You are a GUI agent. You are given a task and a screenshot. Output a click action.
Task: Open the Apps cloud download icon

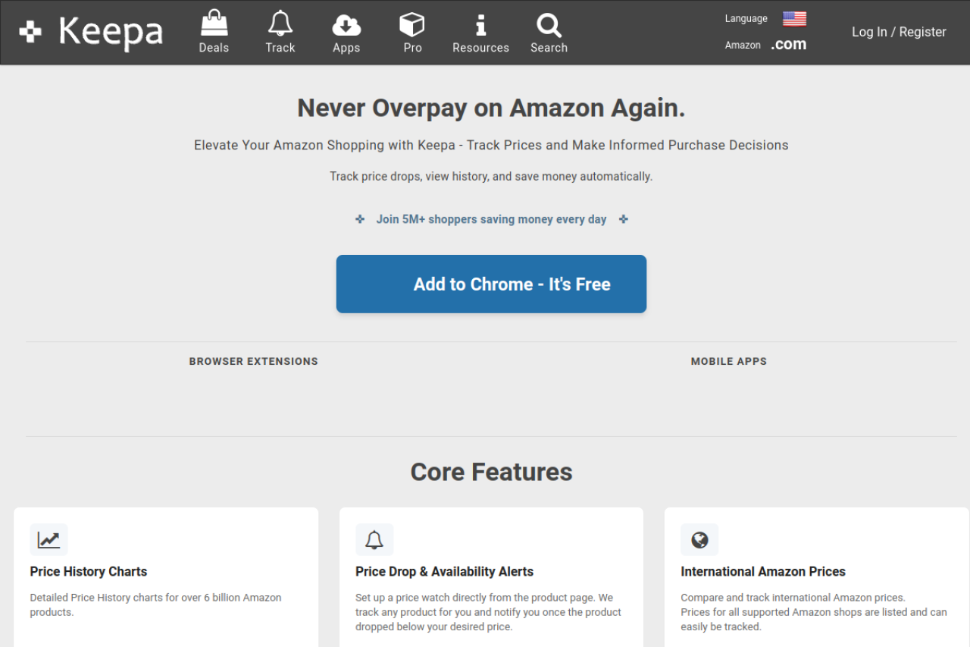(x=346, y=25)
